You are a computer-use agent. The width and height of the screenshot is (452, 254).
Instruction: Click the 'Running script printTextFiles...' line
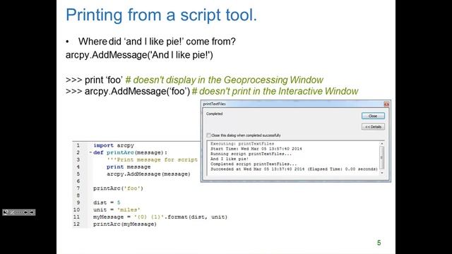[251, 154]
